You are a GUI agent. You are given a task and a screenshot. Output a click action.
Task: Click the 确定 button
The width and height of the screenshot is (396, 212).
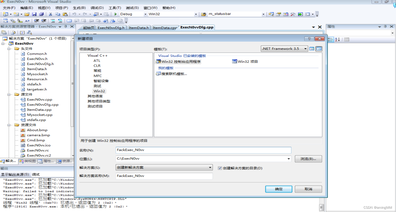[x=279, y=189]
